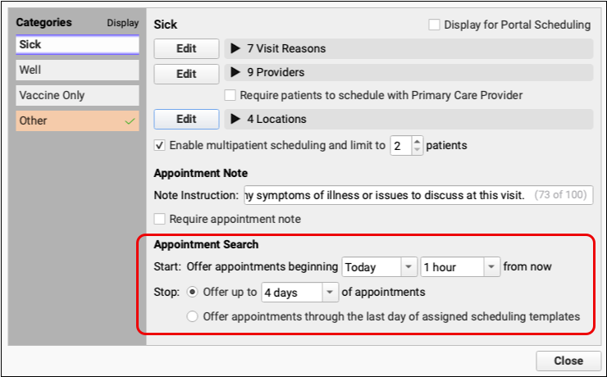Toggle Enable multipatient scheduling checkbox
Viewport: 607px width, 377px height.
click(x=160, y=146)
